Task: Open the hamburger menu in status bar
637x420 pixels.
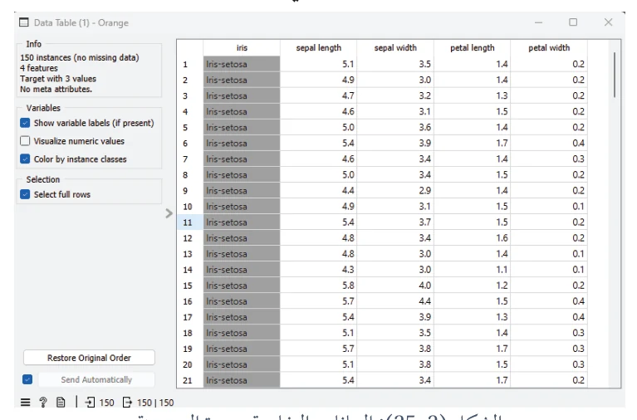Action: coord(25,402)
